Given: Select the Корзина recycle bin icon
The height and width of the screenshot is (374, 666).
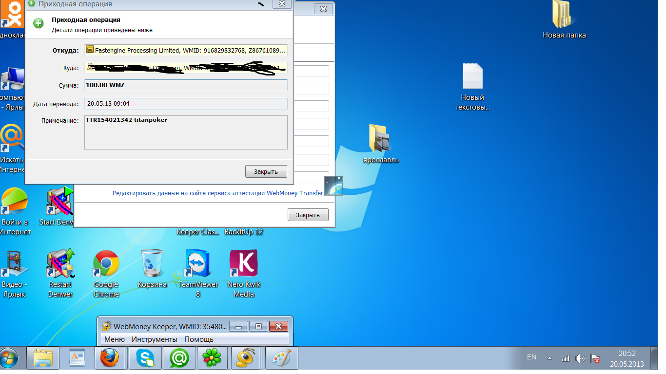Looking at the screenshot, I should tap(152, 269).
